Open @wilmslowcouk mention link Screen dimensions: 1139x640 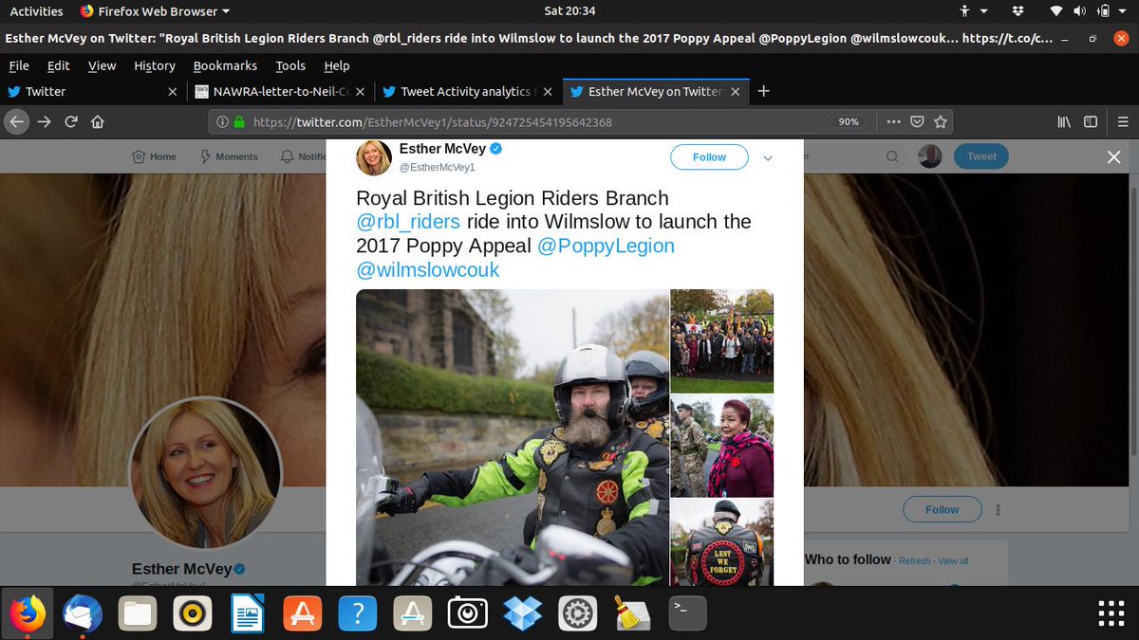pos(428,270)
